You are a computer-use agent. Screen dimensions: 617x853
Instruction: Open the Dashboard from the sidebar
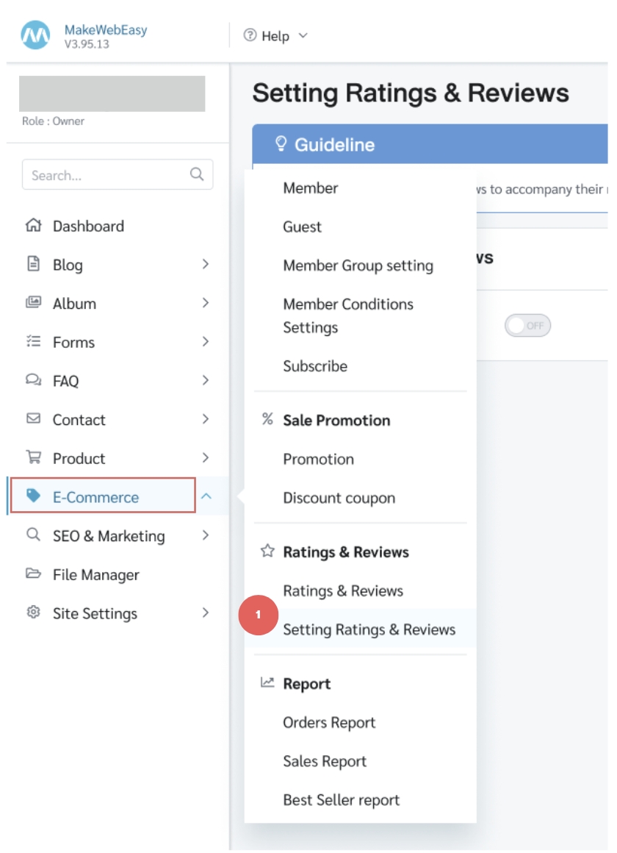35,226
